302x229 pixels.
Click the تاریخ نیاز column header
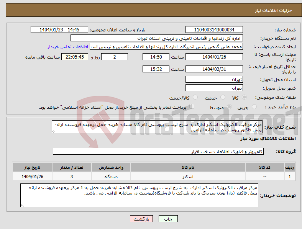[32, 167]
